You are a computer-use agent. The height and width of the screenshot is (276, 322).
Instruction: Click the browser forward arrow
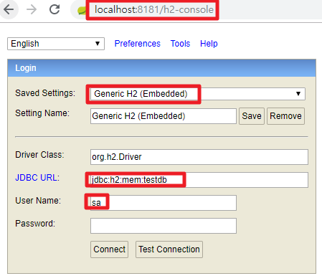click(x=32, y=9)
